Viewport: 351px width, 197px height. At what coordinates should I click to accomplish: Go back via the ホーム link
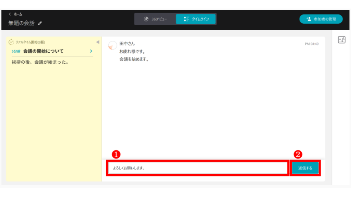coord(17,14)
